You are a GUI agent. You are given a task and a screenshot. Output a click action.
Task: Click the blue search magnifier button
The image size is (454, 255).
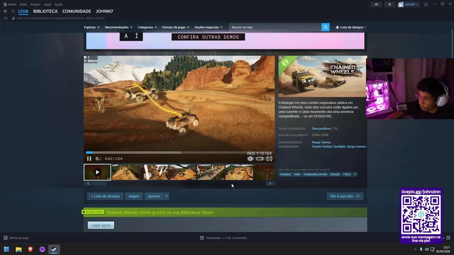326,27
